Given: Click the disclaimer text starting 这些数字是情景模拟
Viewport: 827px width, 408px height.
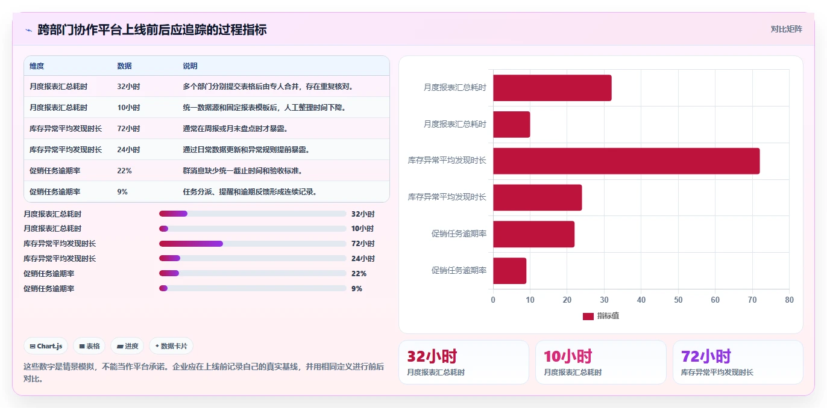Looking at the screenshot, I should [204, 372].
